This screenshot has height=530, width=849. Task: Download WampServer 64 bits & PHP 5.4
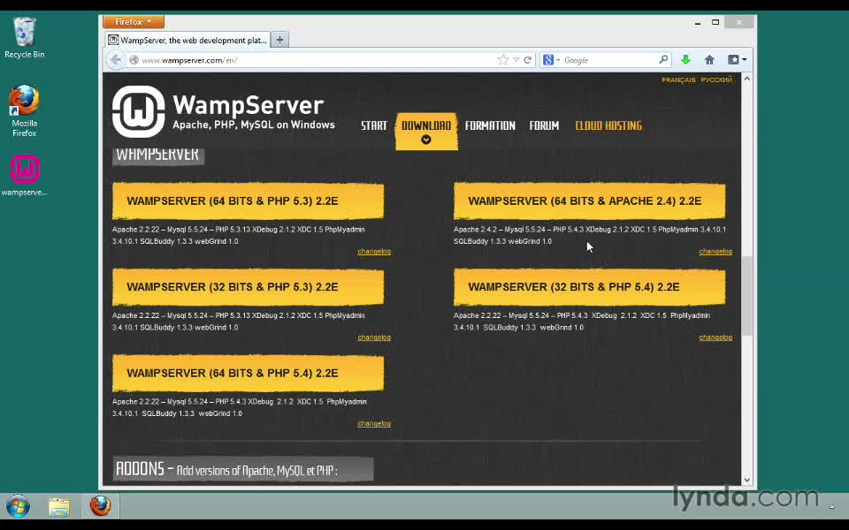click(248, 374)
